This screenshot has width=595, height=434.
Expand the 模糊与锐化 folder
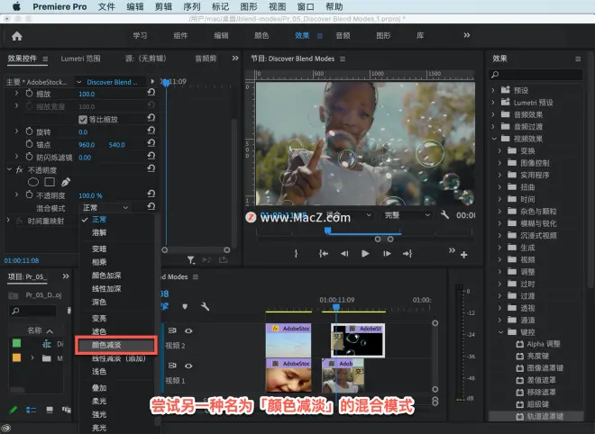click(499, 223)
